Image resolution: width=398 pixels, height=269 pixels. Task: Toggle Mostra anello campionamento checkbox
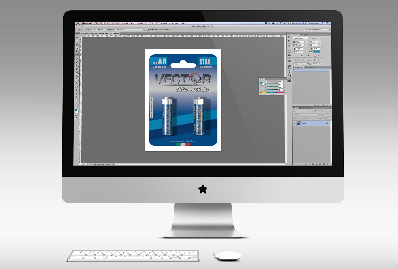(148, 30)
